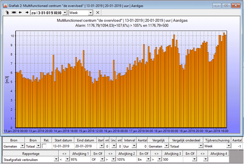Maximize the Grafiek 2 window

click(x=226, y=6)
